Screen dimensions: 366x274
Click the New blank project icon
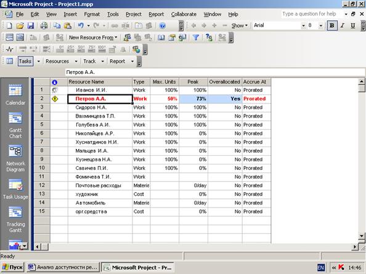(9, 25)
